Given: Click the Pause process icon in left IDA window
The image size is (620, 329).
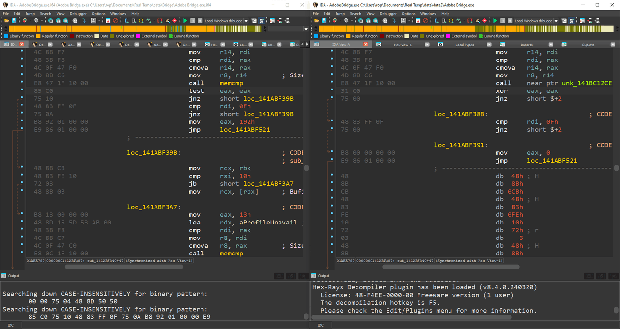Looking at the screenshot, I should (193, 21).
